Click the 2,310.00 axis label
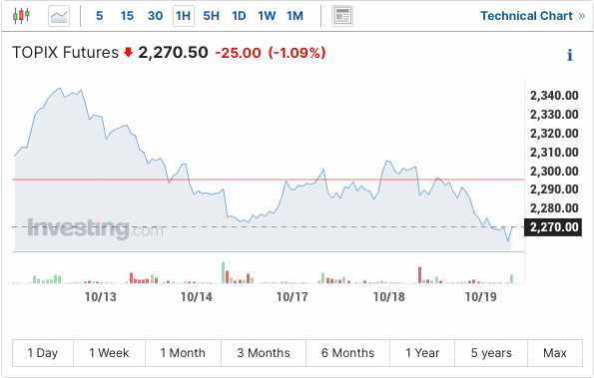 554,153
